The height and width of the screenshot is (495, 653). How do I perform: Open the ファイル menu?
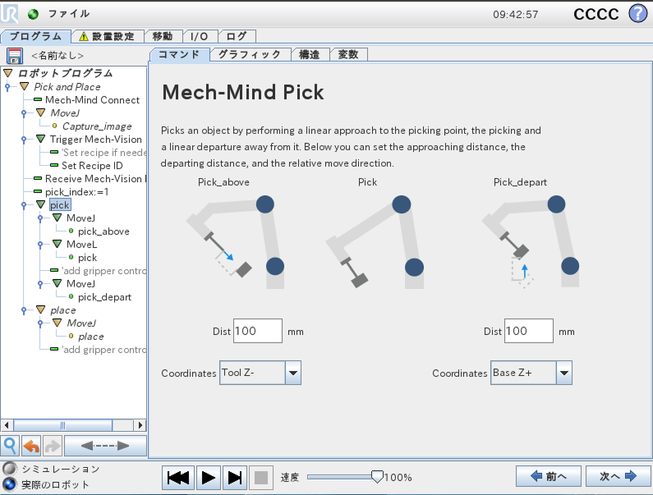point(69,14)
